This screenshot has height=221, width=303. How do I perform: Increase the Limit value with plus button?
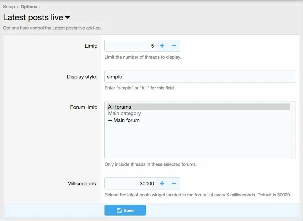click(x=162, y=46)
